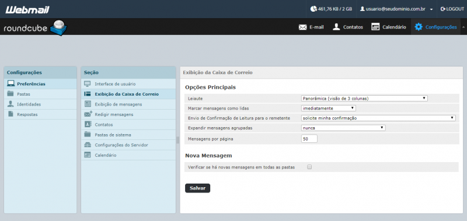Click the Salvar button

(197, 188)
